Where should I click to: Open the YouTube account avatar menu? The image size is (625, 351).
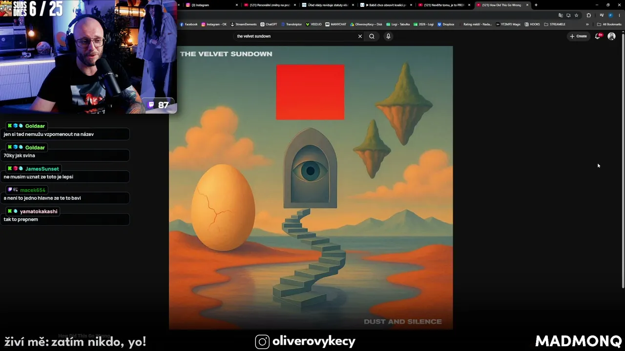click(x=611, y=36)
